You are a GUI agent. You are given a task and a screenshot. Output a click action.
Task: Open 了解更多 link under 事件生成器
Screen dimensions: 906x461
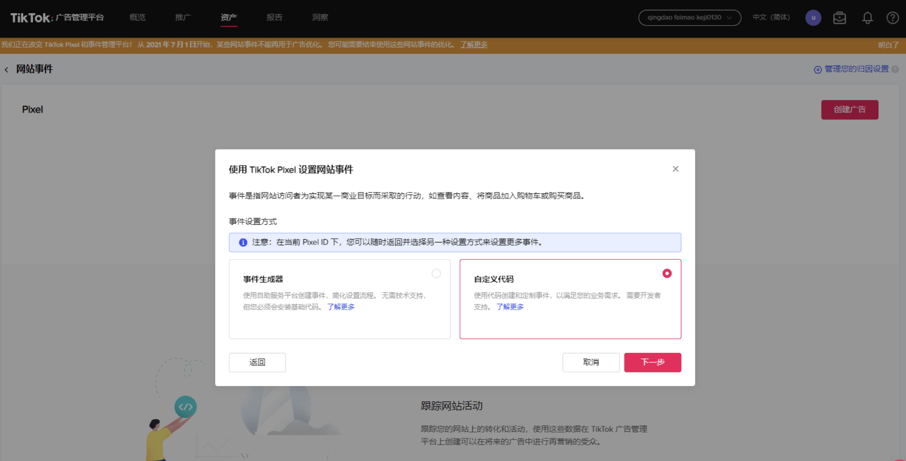tap(341, 307)
